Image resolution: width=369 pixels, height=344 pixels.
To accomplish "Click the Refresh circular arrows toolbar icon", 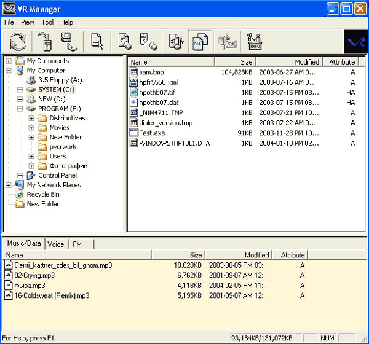I will [x=18, y=42].
